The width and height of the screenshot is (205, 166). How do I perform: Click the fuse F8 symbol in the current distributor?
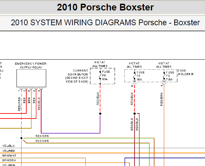(x=100, y=75)
